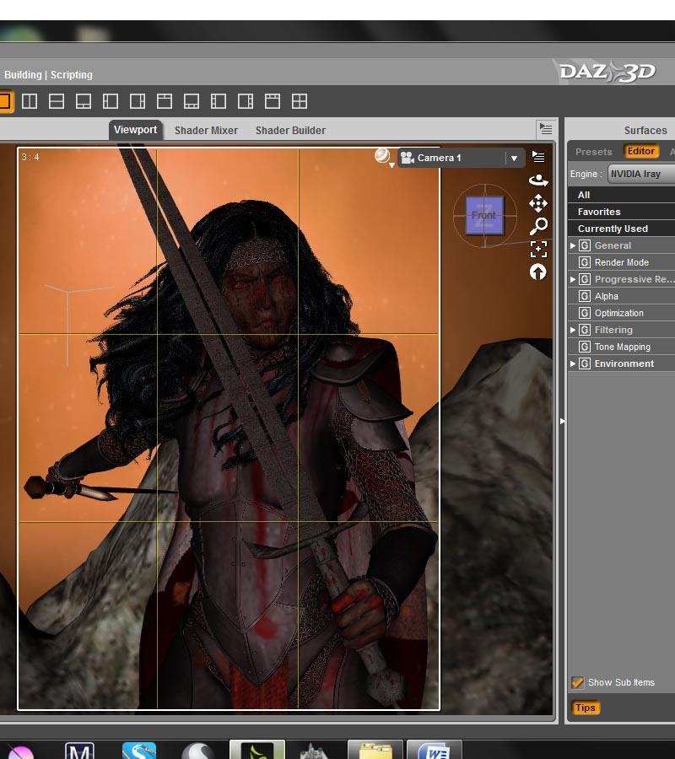Image resolution: width=675 pixels, height=759 pixels.
Task: Select the Tone Mapping item
Action: point(622,347)
